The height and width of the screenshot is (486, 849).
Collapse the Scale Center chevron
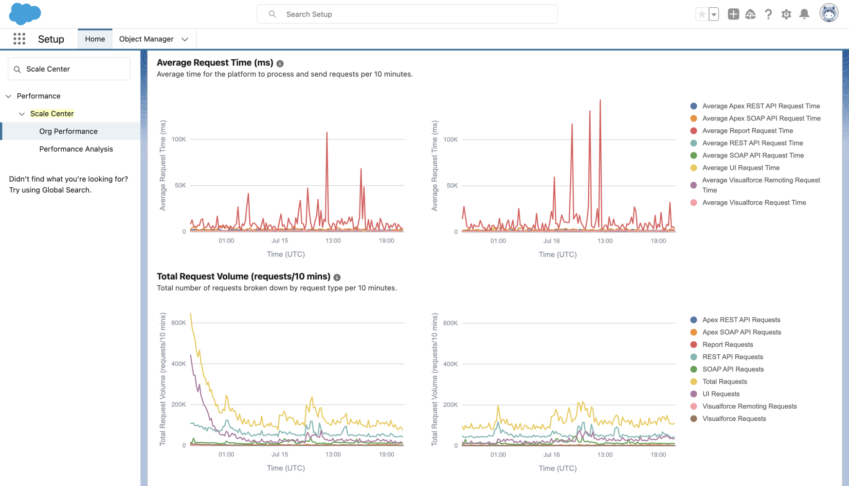pos(21,113)
